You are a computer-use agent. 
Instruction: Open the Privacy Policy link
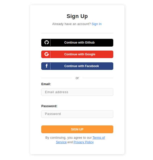(x=83, y=142)
